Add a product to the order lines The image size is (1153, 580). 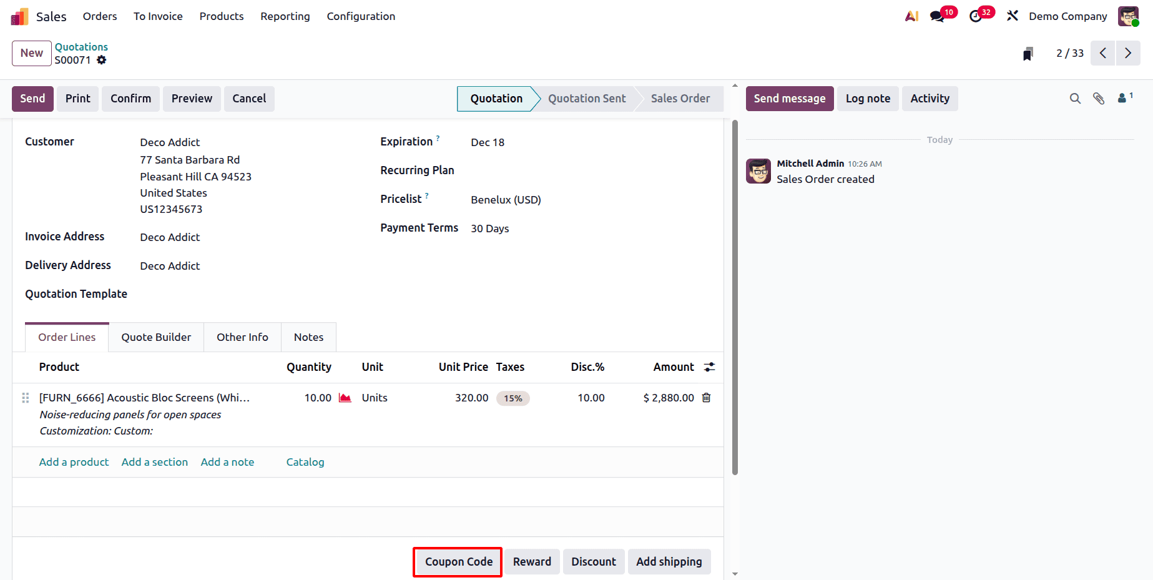74,462
